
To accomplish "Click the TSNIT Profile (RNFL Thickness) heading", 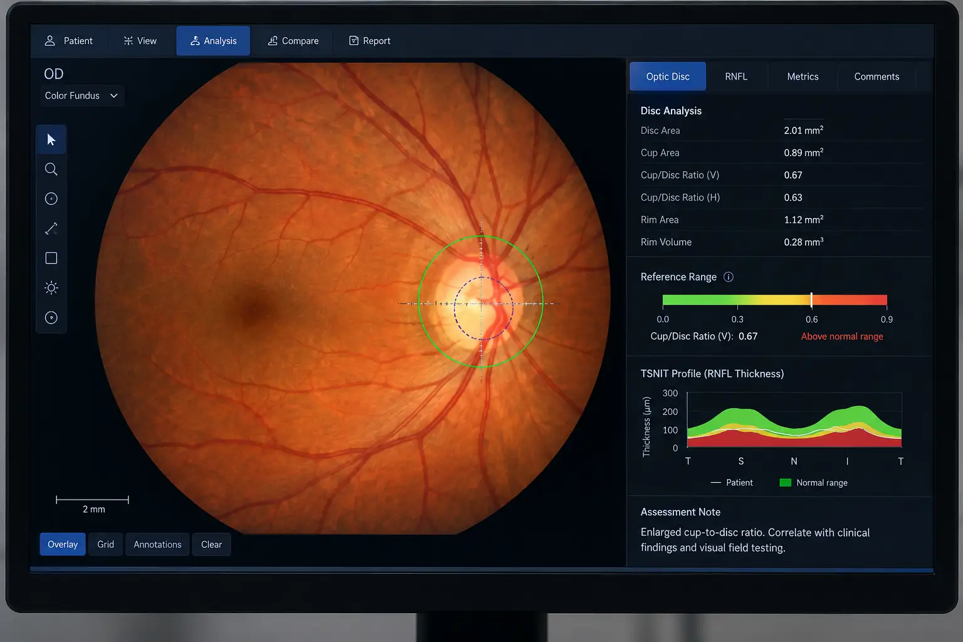I will click(712, 374).
